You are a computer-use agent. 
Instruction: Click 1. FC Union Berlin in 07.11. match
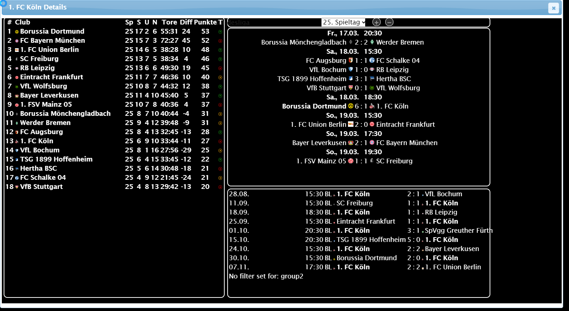click(453, 267)
